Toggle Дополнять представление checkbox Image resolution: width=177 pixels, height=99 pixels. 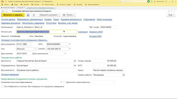[64, 82]
